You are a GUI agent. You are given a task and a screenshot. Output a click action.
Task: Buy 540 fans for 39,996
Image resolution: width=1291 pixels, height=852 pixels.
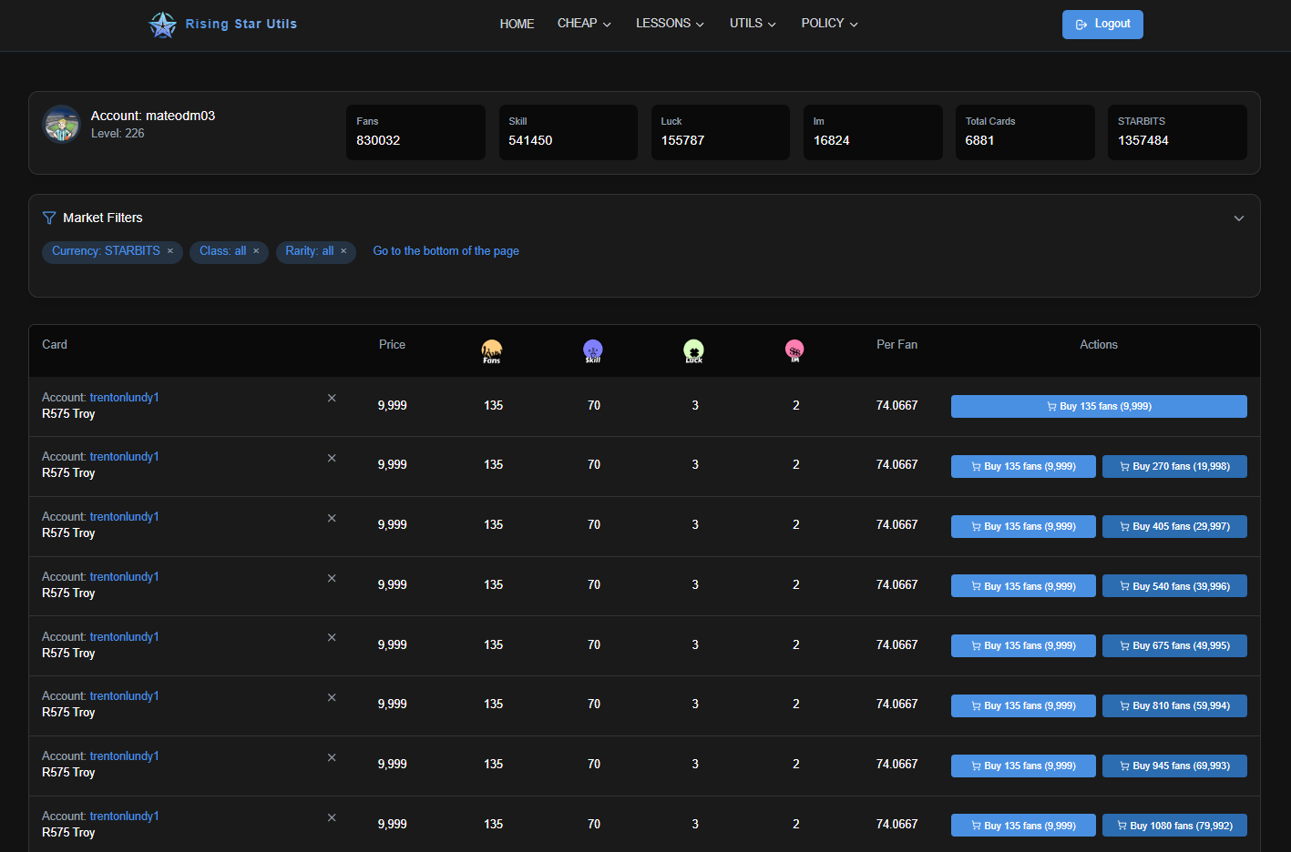click(1174, 586)
